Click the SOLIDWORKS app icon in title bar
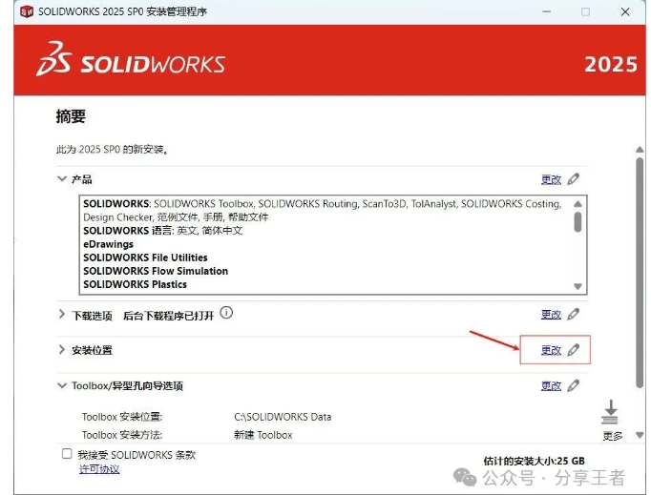This screenshot has width=651, height=495. click(27, 11)
